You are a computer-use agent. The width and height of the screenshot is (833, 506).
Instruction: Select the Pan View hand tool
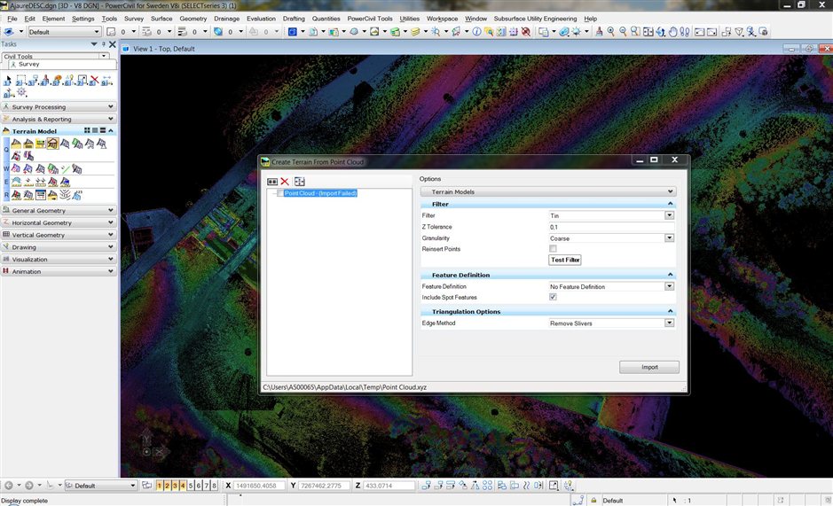[672, 32]
